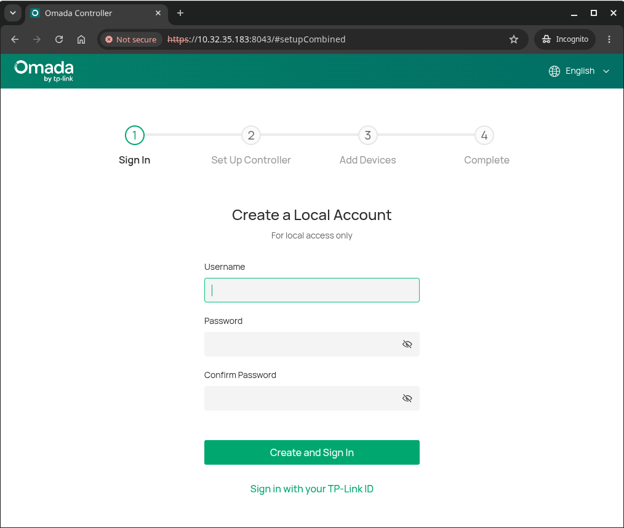624x528 pixels.
Task: Go forward in browser history
Action: click(x=36, y=39)
